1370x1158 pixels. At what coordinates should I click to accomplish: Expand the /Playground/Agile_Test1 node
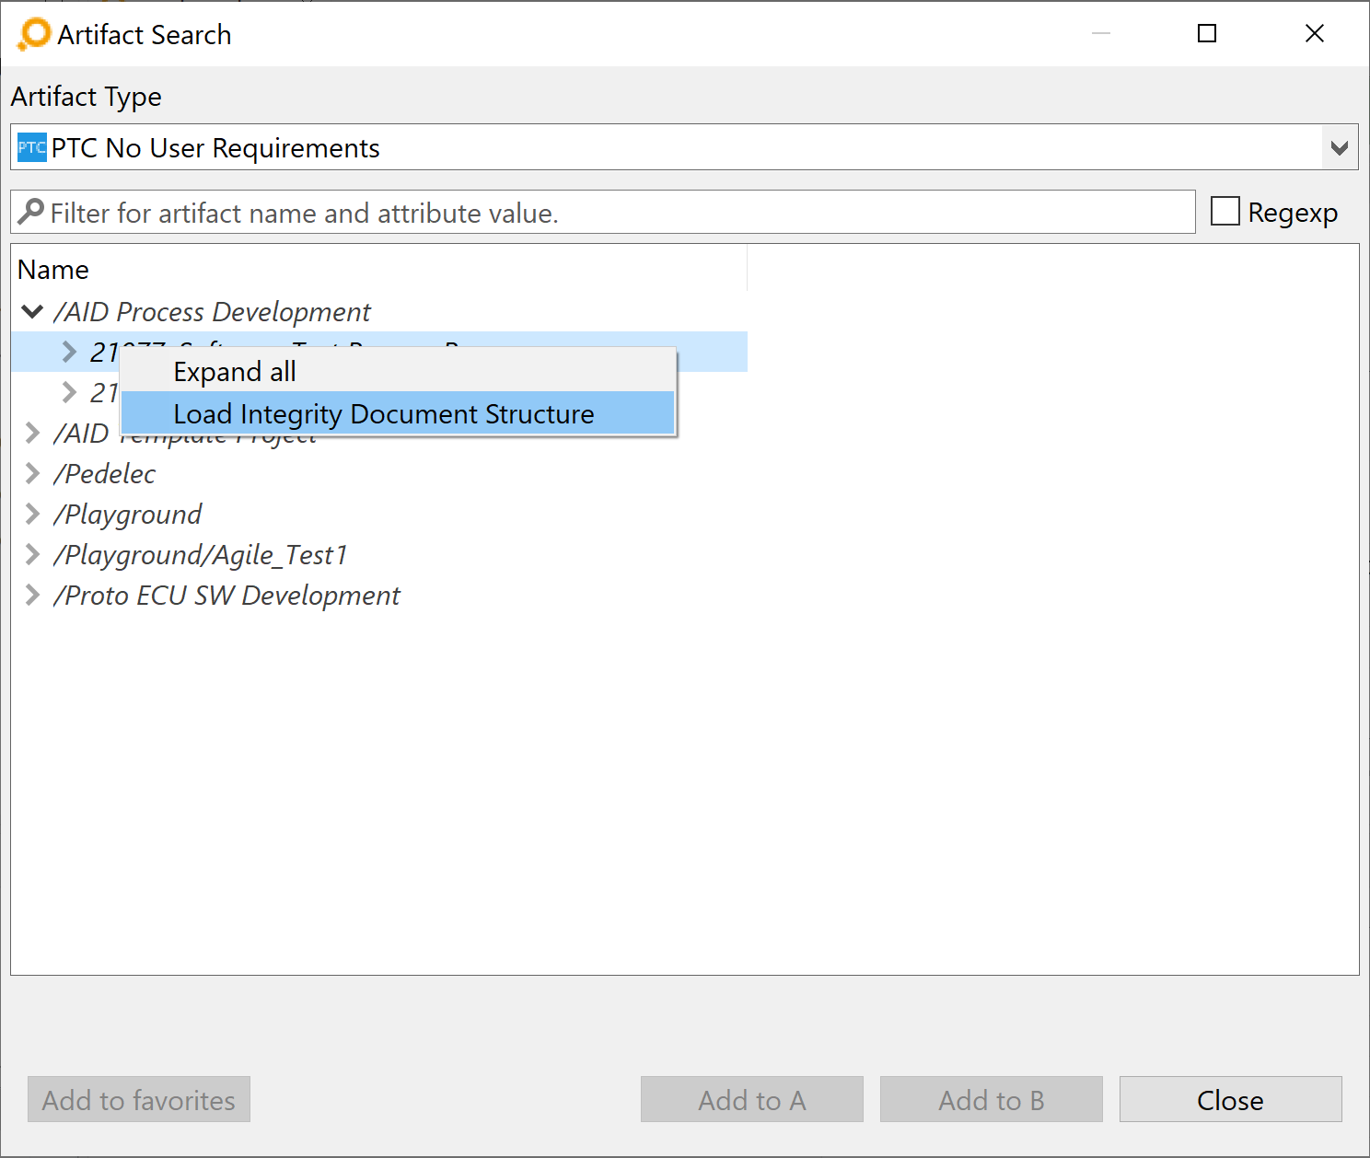[x=32, y=554]
